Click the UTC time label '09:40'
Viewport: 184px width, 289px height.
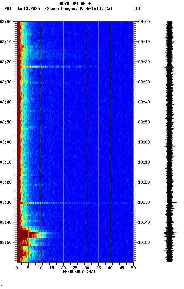click(x=144, y=102)
